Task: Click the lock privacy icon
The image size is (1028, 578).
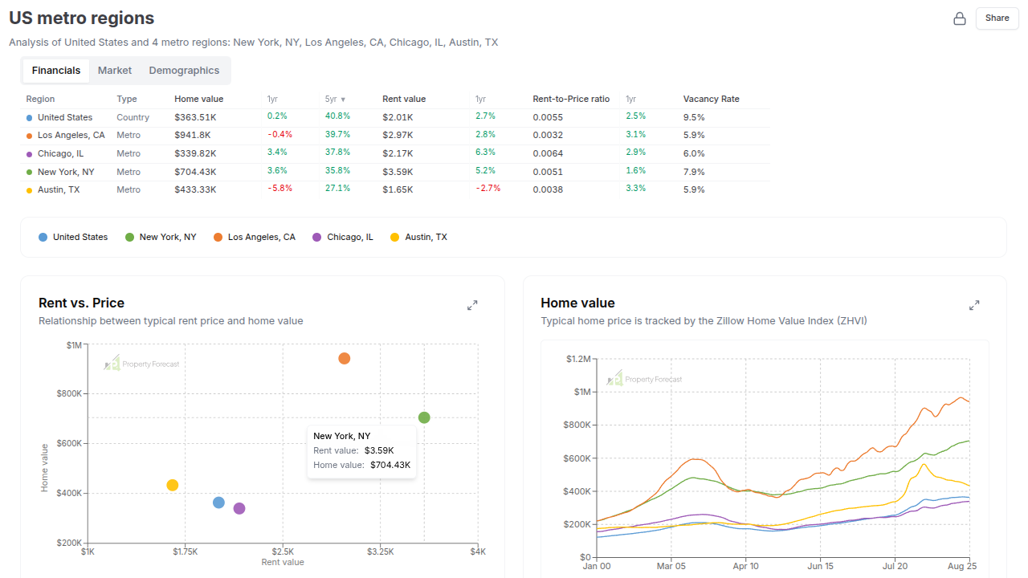Action: pos(959,18)
